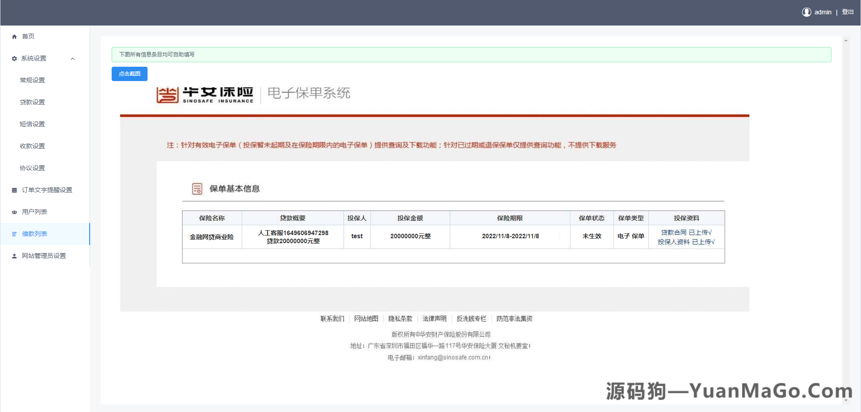
Task: Click the 网站管理员设置 person icon
Action: [x=14, y=256]
